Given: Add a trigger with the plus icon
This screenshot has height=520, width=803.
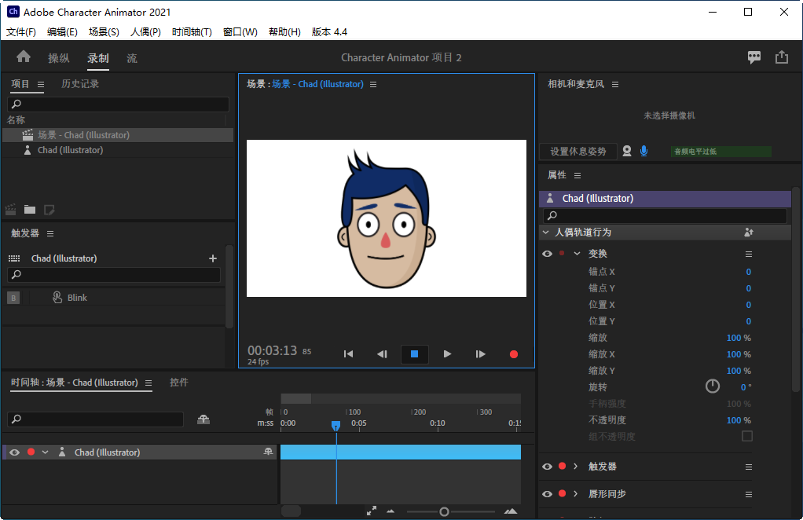Looking at the screenshot, I should point(212,258).
